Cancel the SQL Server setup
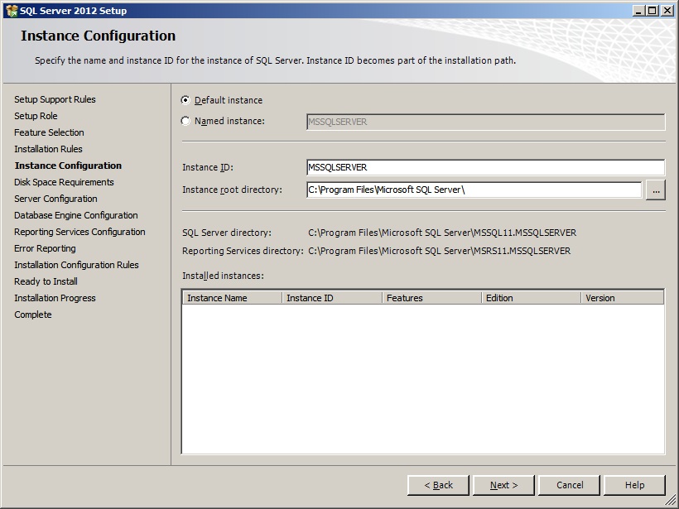This screenshot has height=509, width=679. 570,485
